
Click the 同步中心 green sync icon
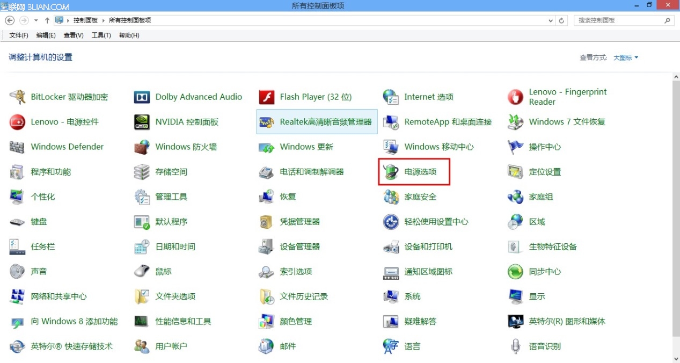click(515, 271)
